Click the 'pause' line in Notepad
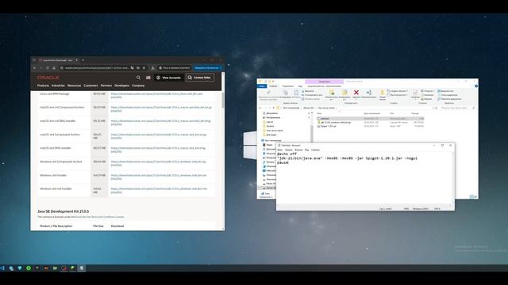The width and height of the screenshot is (508, 285). pyautogui.click(x=283, y=163)
